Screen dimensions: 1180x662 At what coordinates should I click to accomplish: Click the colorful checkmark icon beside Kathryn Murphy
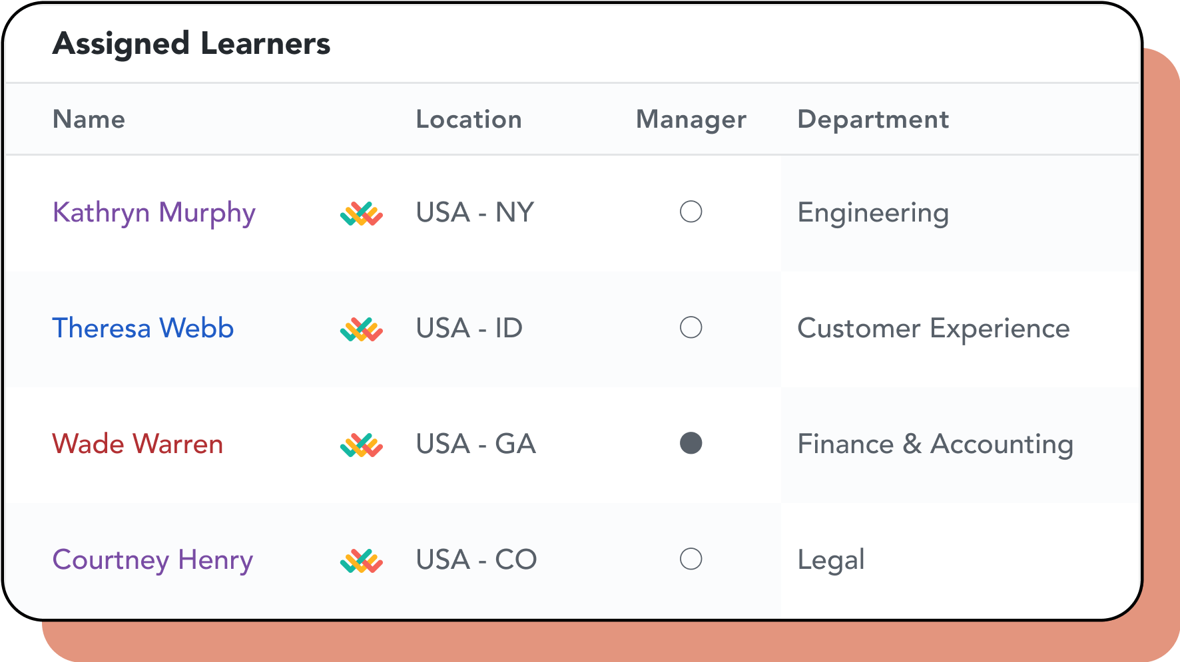point(362,214)
